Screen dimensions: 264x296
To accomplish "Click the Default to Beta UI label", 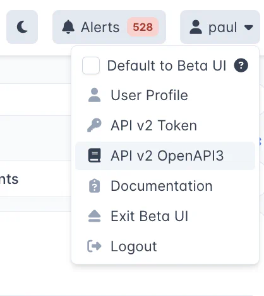I will (x=167, y=65).
